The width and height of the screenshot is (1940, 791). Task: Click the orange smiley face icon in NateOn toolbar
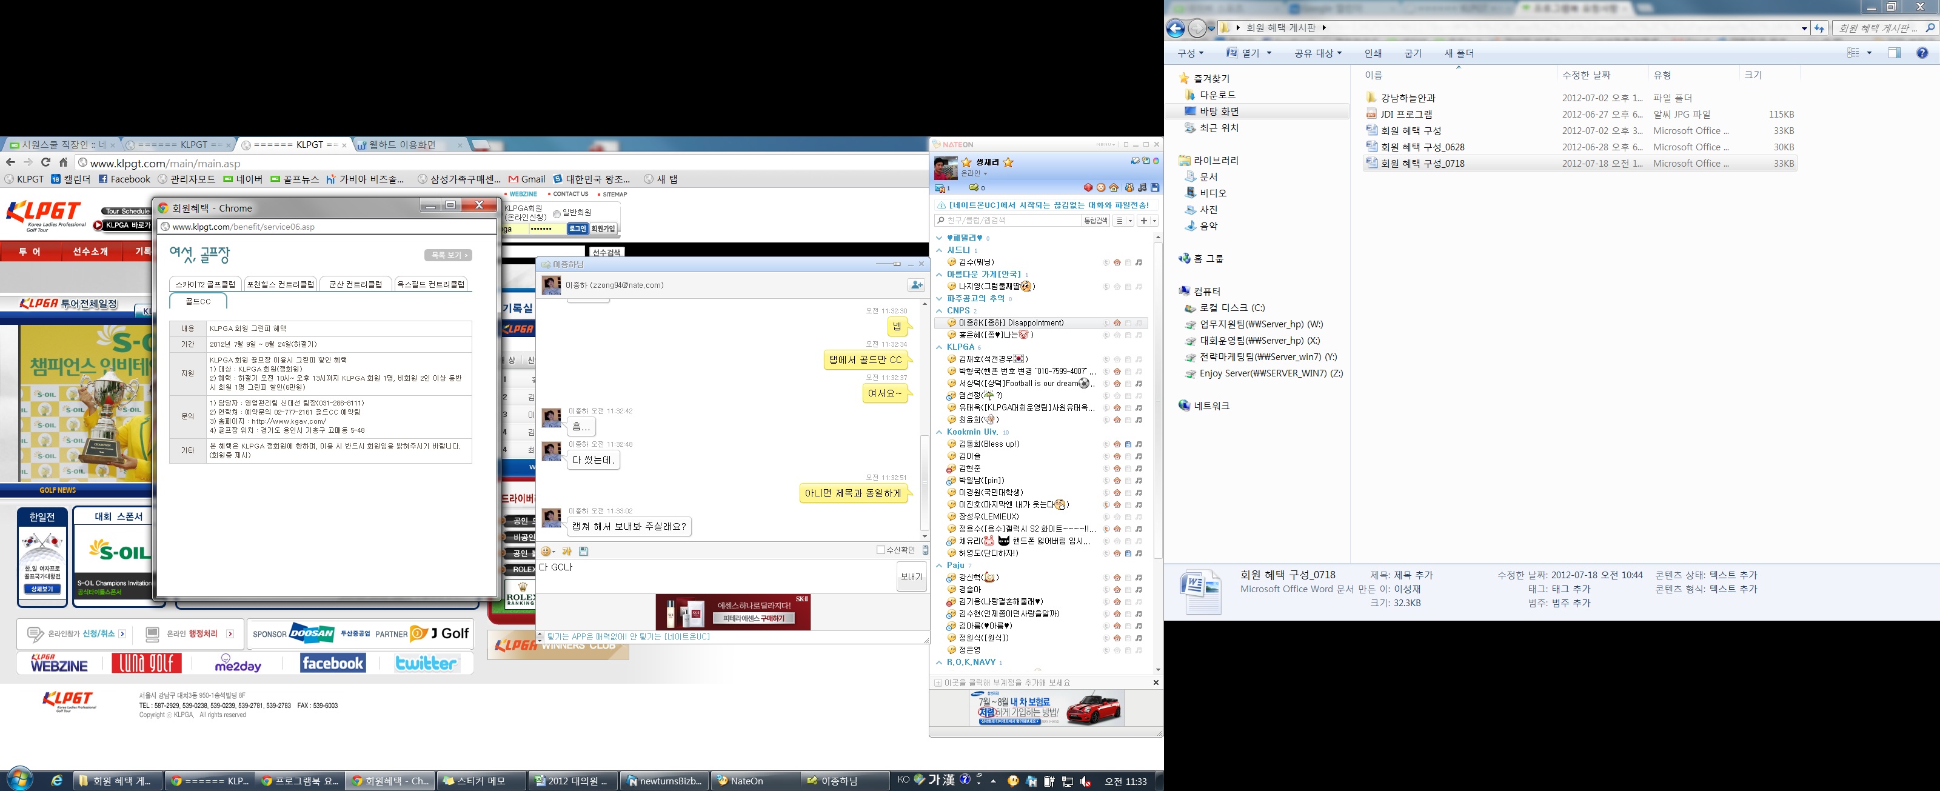1100,187
